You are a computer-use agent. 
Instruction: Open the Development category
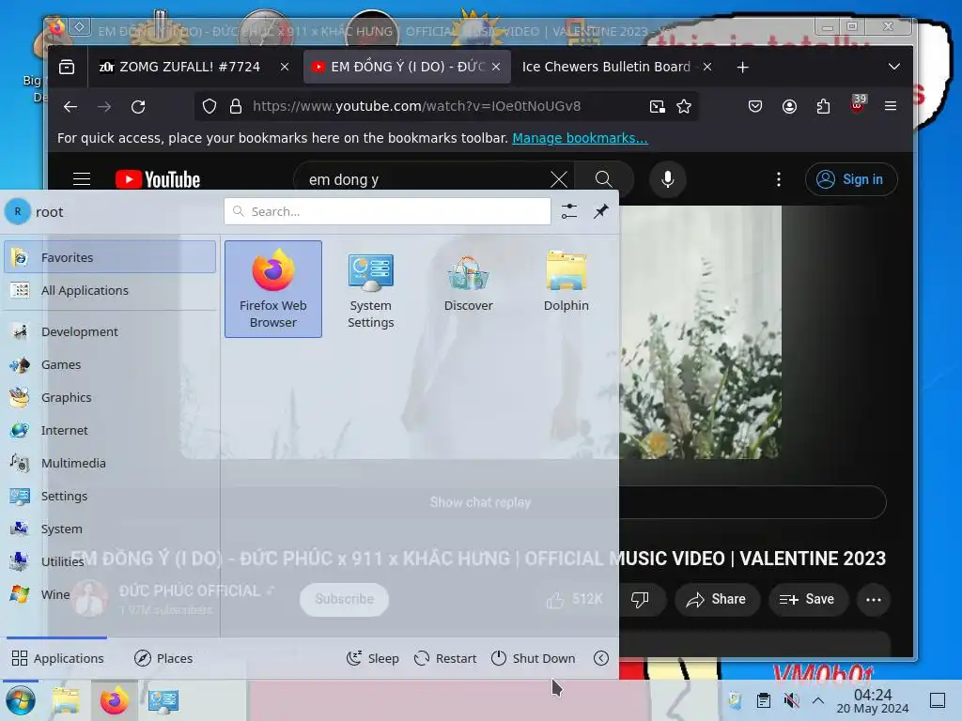[110, 331]
